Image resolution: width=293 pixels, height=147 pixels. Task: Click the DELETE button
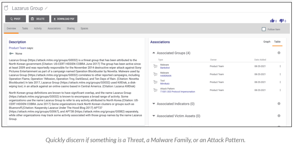coord(39,19)
